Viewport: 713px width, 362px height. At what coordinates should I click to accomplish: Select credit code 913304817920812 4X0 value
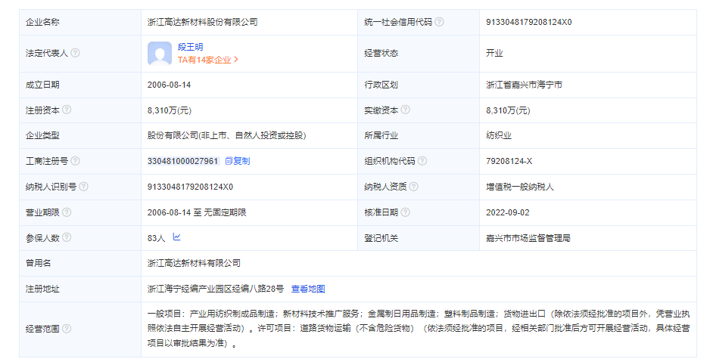point(529,22)
